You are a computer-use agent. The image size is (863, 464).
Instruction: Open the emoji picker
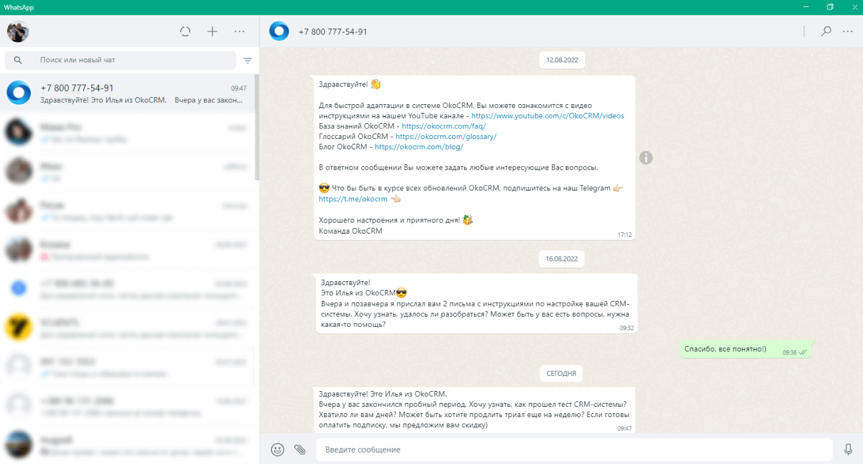pyautogui.click(x=277, y=449)
